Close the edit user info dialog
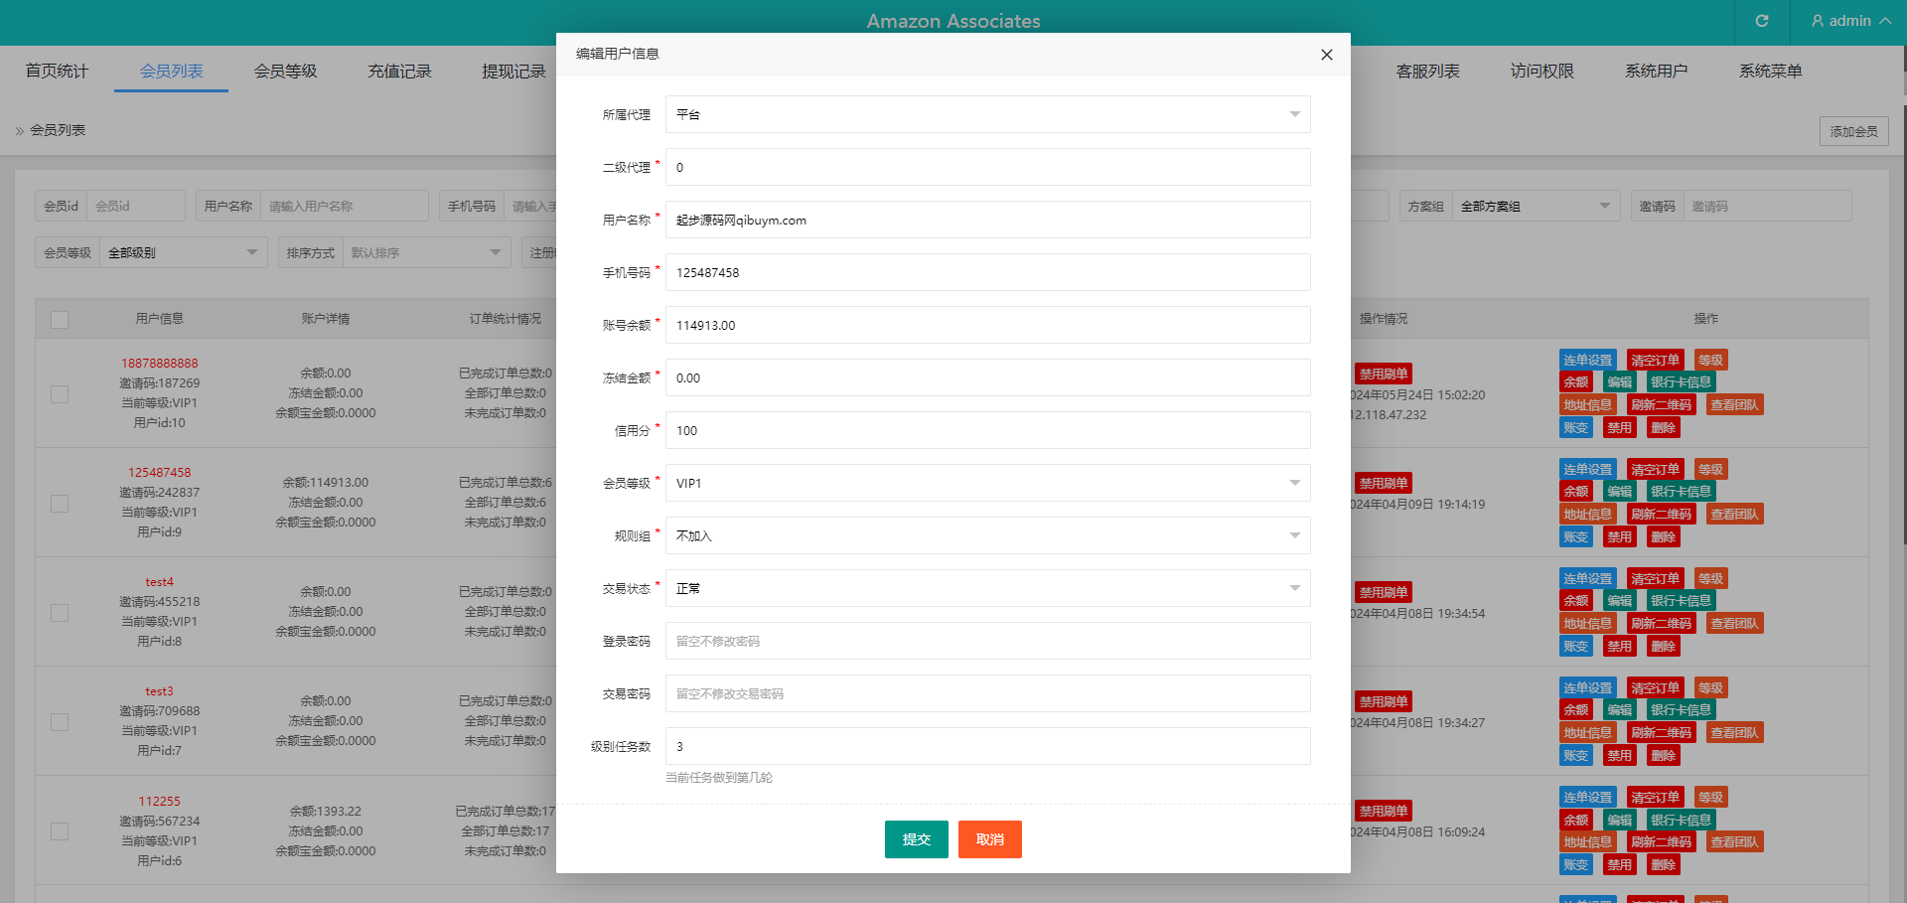The image size is (1907, 903). [1326, 55]
